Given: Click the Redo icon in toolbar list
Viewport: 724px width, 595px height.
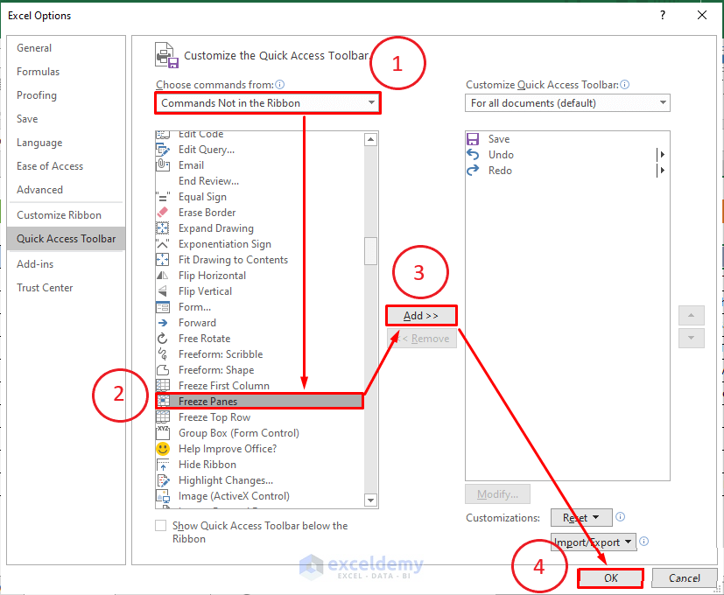Looking at the screenshot, I should coord(473,171).
